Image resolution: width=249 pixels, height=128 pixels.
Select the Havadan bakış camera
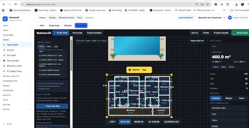click(x=229, y=108)
